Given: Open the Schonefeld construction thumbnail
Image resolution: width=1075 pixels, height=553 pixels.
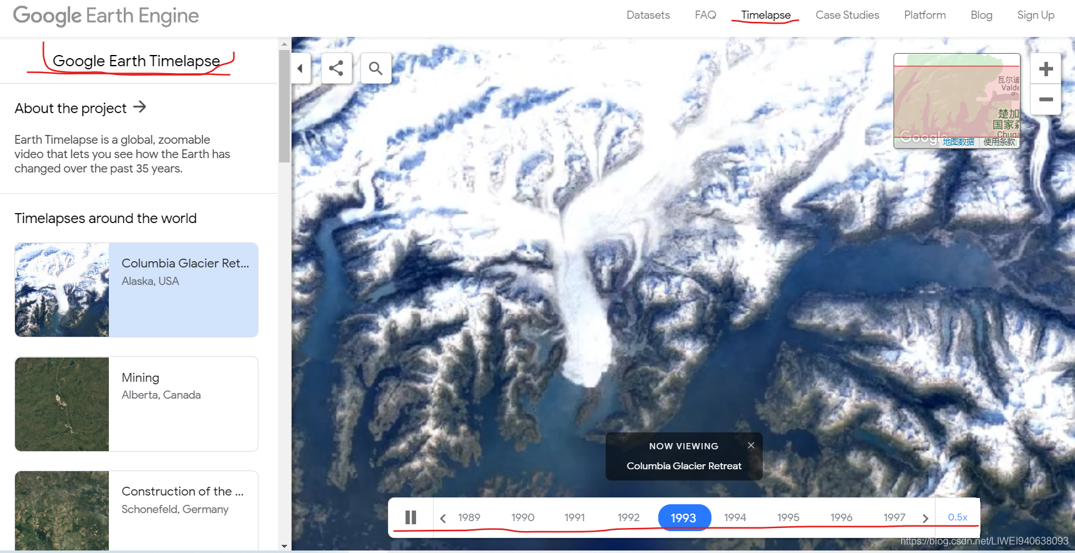Looking at the screenshot, I should point(62,511).
